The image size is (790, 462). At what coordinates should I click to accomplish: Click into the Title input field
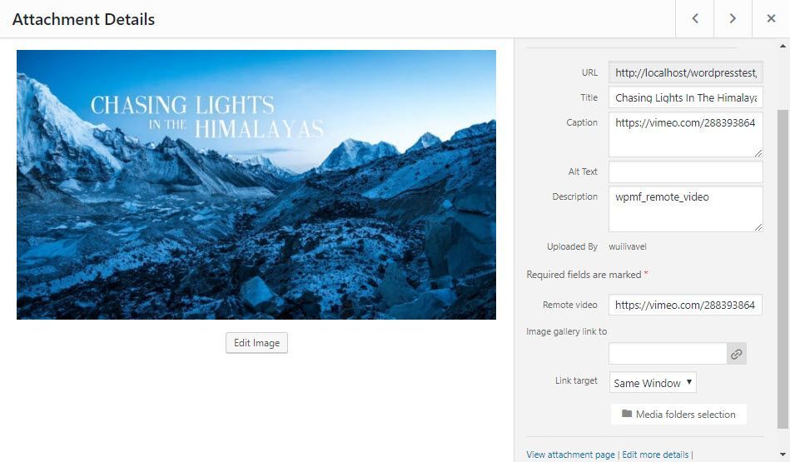coord(686,97)
